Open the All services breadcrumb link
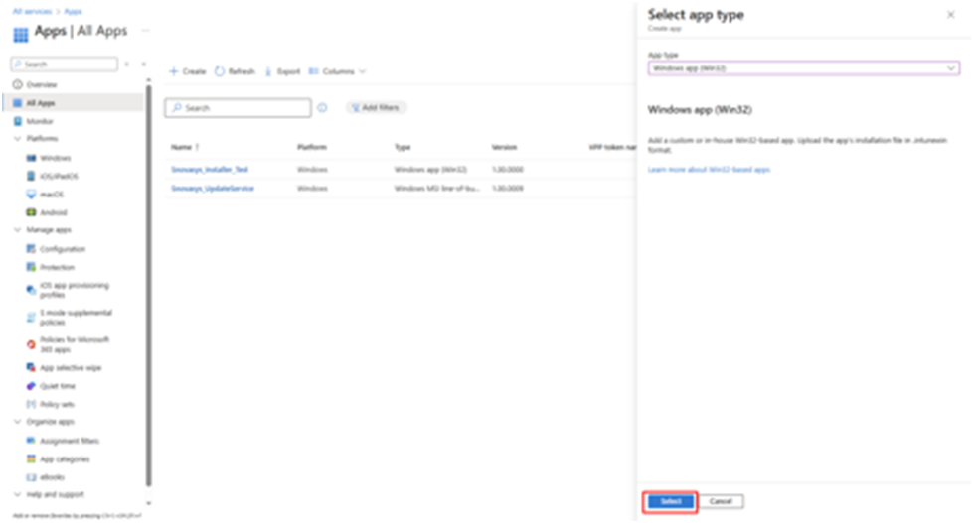Viewport: 973px width, 523px height. coord(33,12)
